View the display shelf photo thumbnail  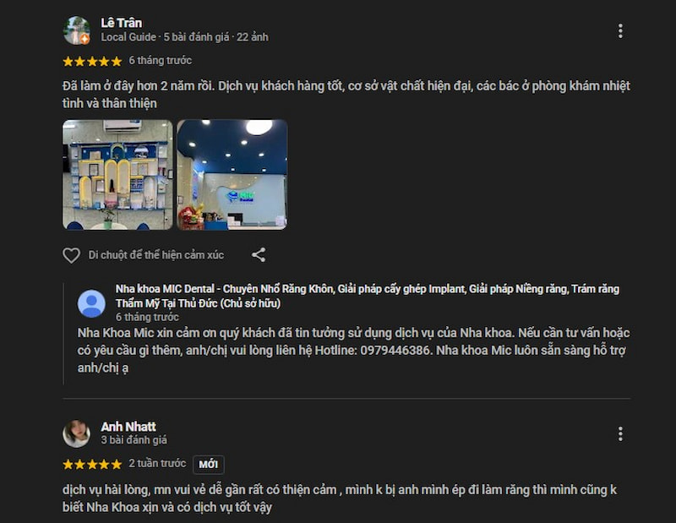(x=117, y=175)
